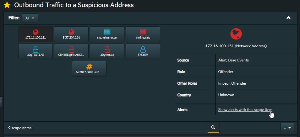Select the cnc.malware.com host tile
Viewport: 300px width, 137px height.
107,34
